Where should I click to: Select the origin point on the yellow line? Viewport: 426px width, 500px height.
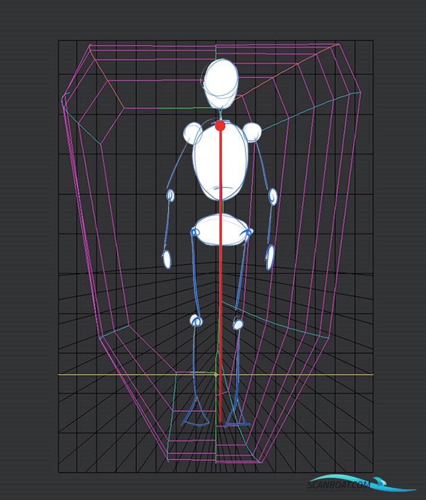pyautogui.click(x=216, y=374)
